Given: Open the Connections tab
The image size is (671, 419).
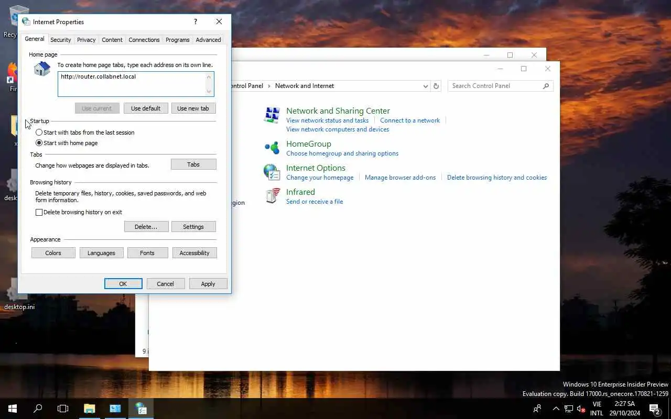Looking at the screenshot, I should pos(144,40).
